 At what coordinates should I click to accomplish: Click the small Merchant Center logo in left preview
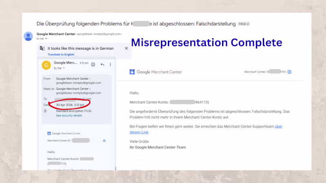pos(49,133)
